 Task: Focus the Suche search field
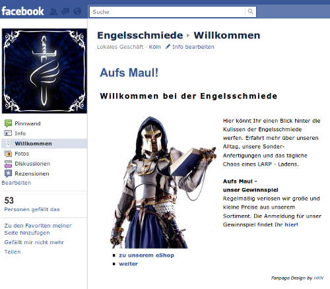tap(168, 12)
